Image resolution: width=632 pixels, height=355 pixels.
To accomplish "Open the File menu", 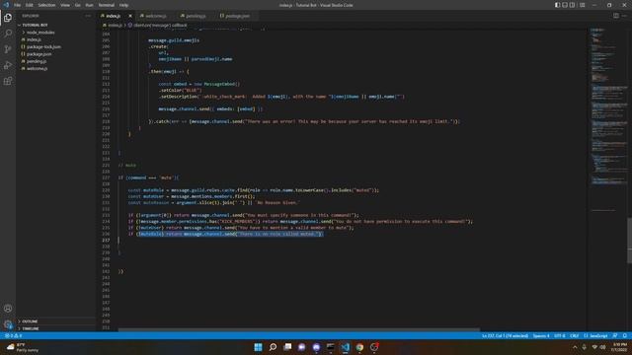I will (x=18, y=5).
